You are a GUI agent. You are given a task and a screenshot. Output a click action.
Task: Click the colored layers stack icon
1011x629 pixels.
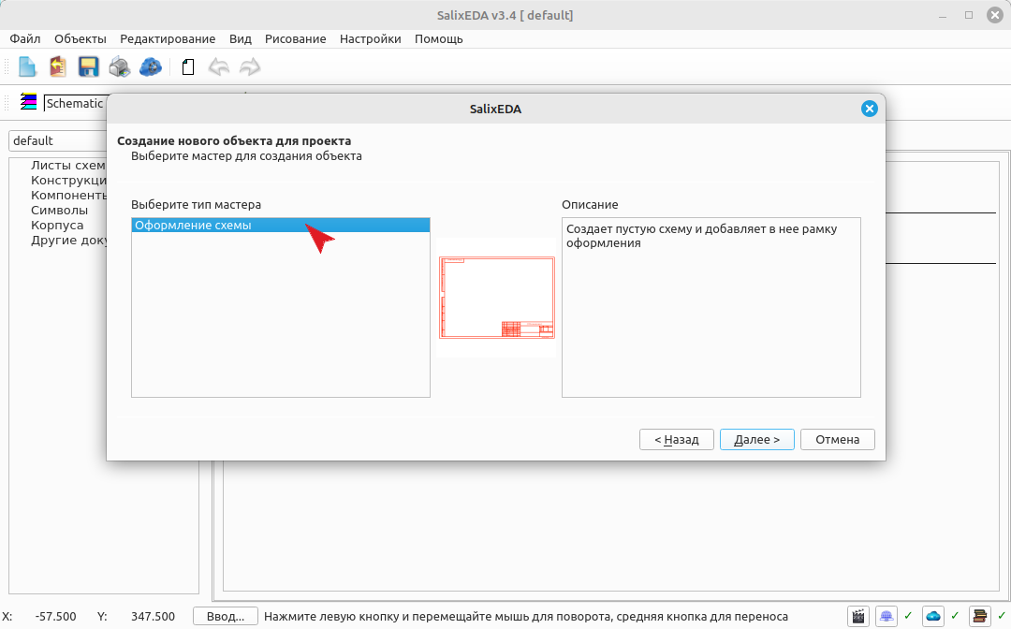tap(28, 102)
